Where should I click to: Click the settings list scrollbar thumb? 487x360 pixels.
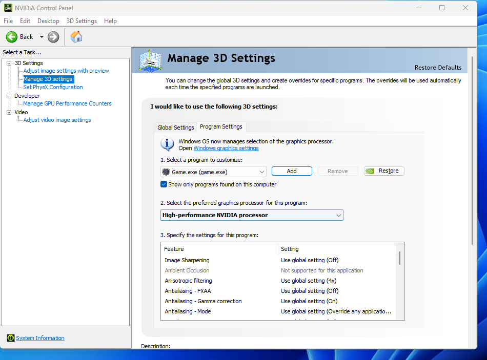pyautogui.click(x=400, y=258)
